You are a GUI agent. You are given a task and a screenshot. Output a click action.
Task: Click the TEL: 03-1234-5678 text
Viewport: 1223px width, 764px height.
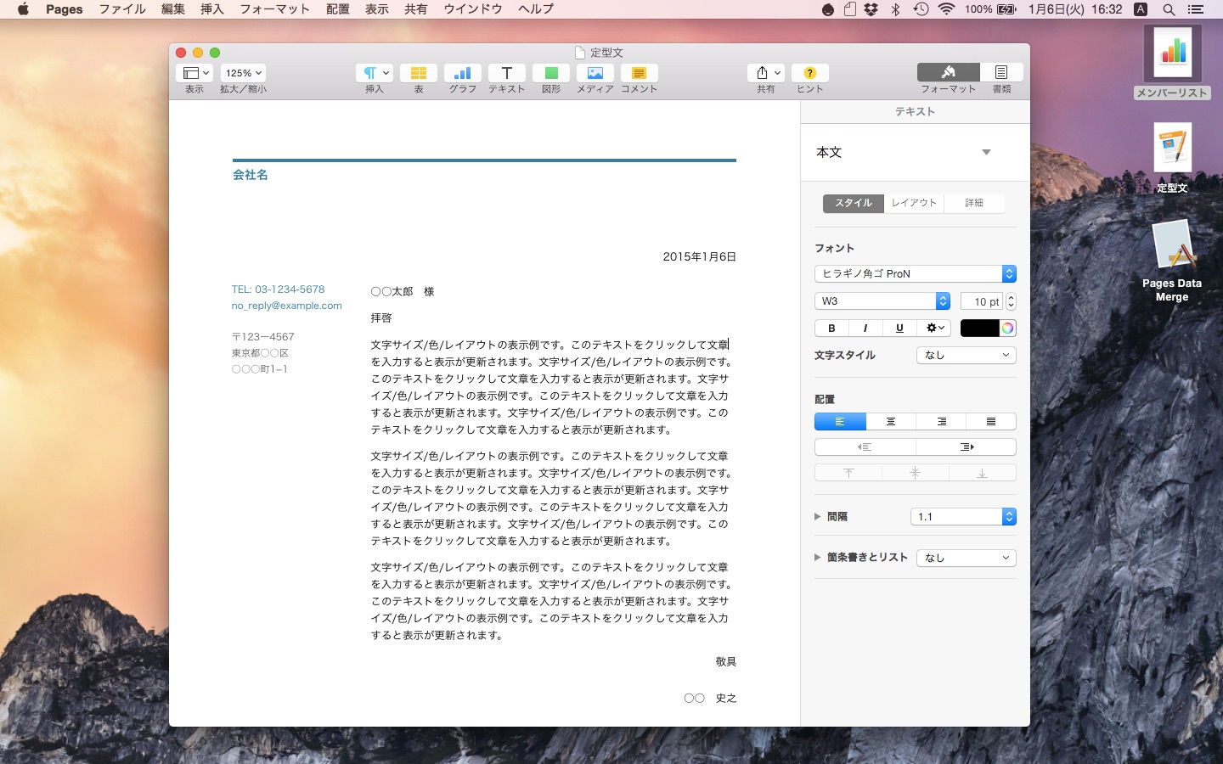pyautogui.click(x=278, y=289)
